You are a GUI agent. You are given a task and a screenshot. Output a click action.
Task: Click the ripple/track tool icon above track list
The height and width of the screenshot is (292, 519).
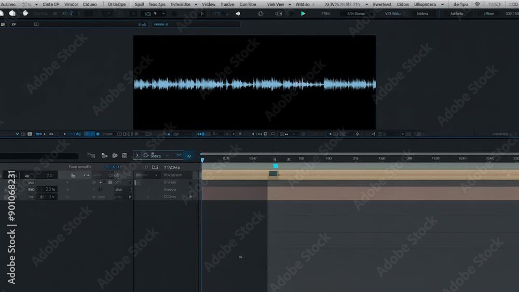pos(104,155)
